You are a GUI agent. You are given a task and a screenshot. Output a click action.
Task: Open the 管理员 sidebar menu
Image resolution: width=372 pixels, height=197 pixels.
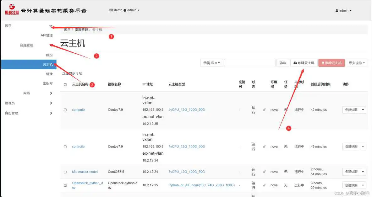12,103
